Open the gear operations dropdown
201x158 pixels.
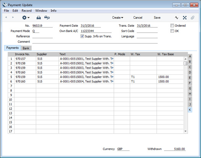[26, 18]
